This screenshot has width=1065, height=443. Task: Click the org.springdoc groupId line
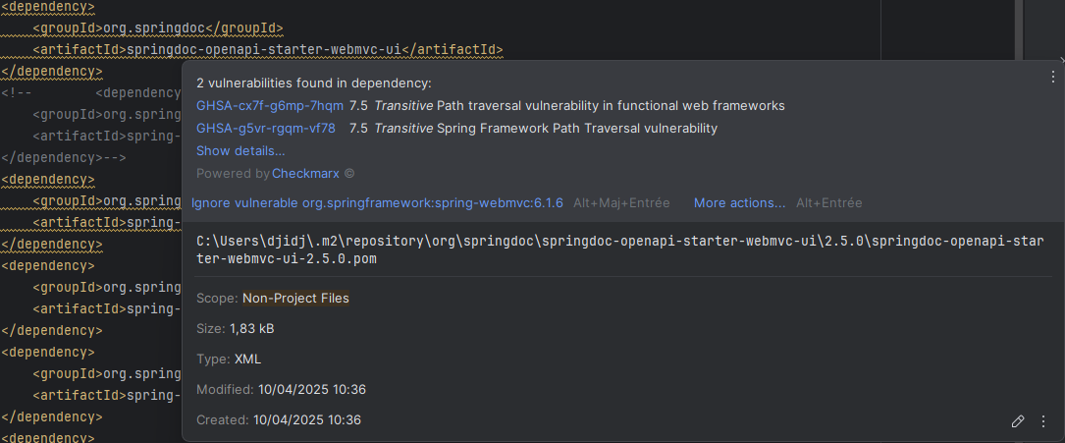(x=158, y=28)
